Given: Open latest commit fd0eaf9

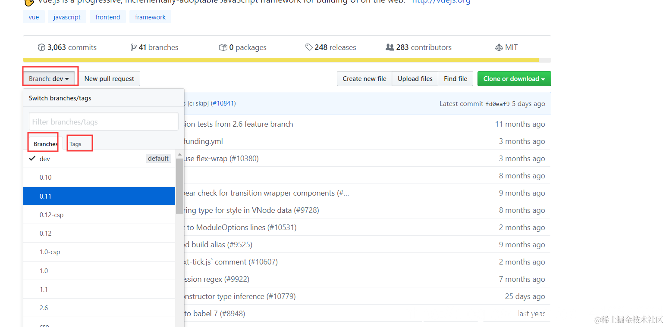Looking at the screenshot, I should coord(497,104).
